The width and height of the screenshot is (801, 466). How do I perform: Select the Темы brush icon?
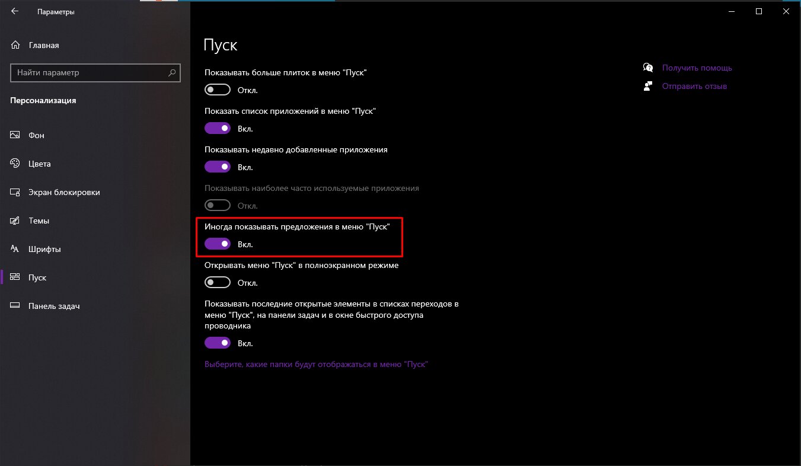click(x=15, y=221)
